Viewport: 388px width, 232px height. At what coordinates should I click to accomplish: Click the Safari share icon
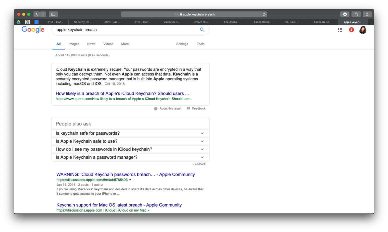click(x=356, y=14)
